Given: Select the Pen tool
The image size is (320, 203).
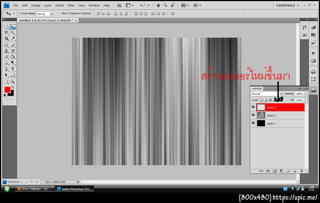Looking at the screenshot, I should [x=6, y=69].
